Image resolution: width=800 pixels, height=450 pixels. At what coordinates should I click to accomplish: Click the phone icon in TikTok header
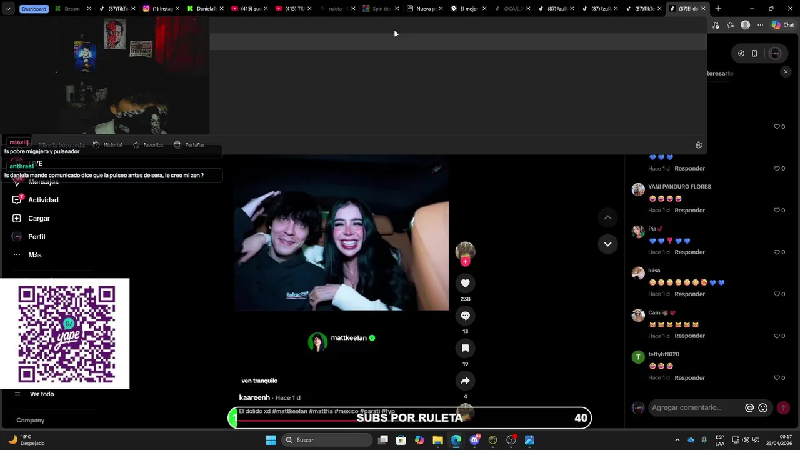754,54
